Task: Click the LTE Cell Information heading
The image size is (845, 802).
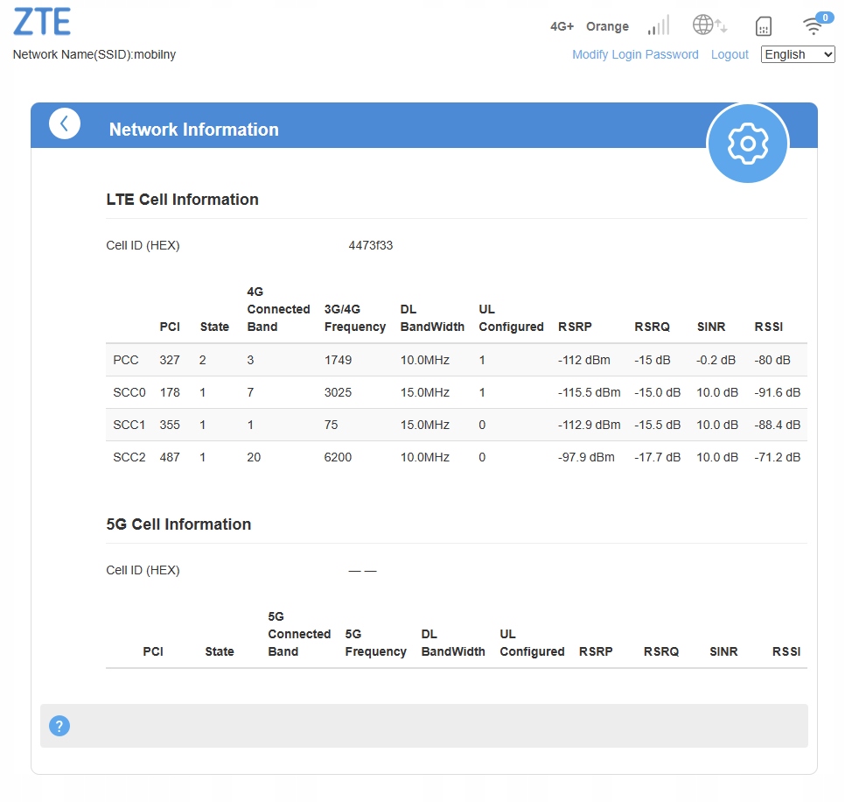Action: pos(182,200)
